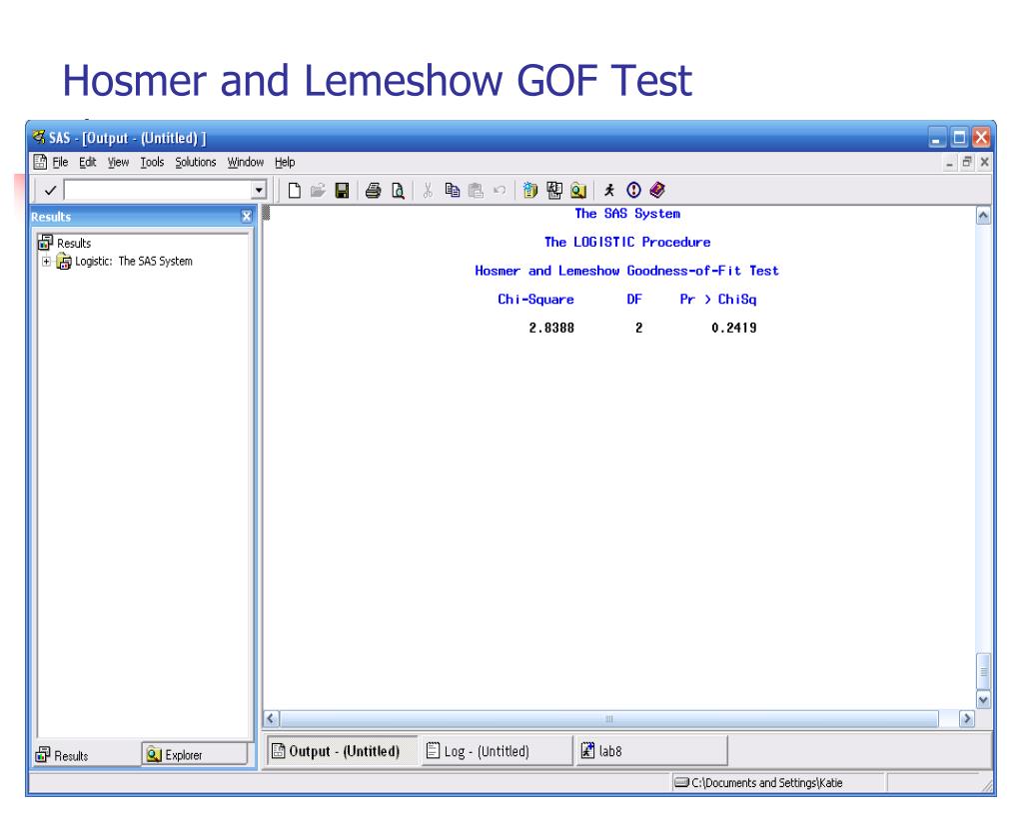Viewport: 1022px width, 824px height.
Task: Click the Print toolbar icon
Action: point(374,190)
